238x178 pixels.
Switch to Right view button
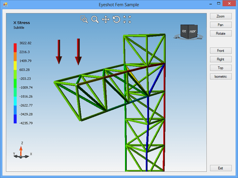(220, 59)
